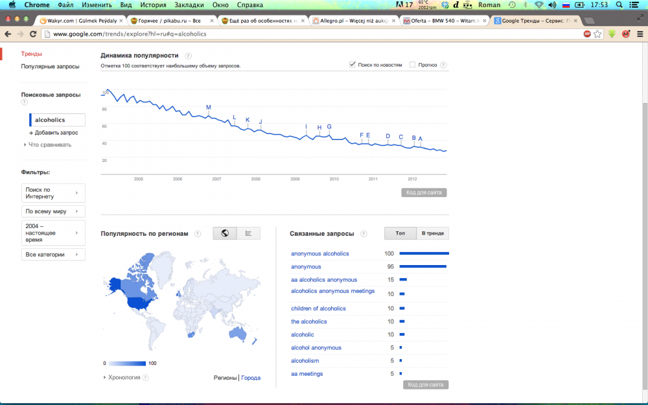The height and width of the screenshot is (405, 648).
Task: Open Spotlight search magnifier in menu bar
Action: pyautogui.click(x=619, y=5)
